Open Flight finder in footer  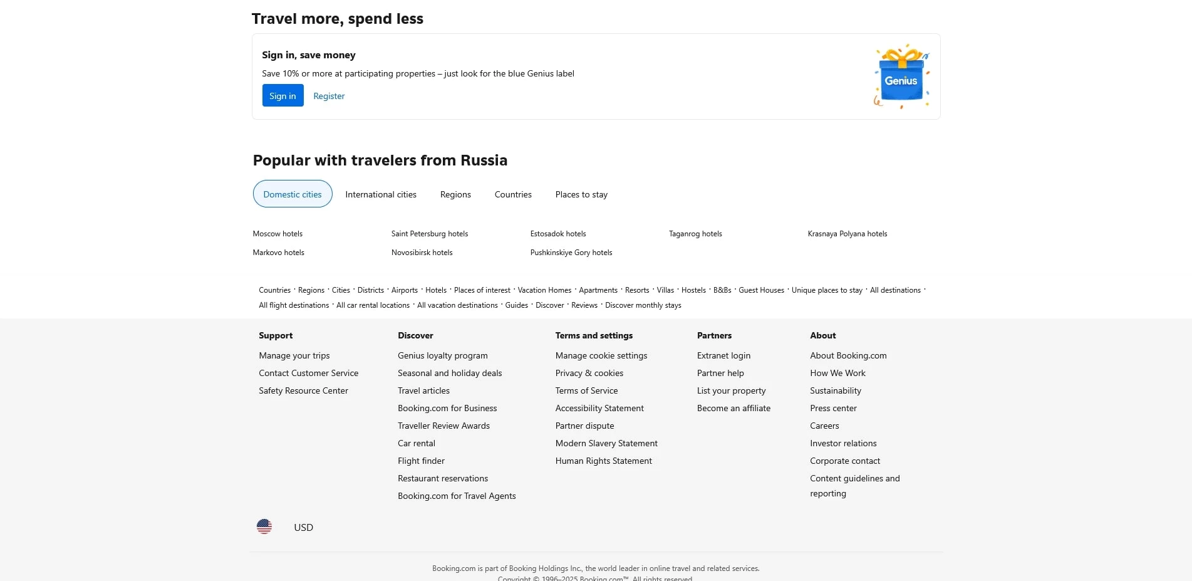click(421, 461)
